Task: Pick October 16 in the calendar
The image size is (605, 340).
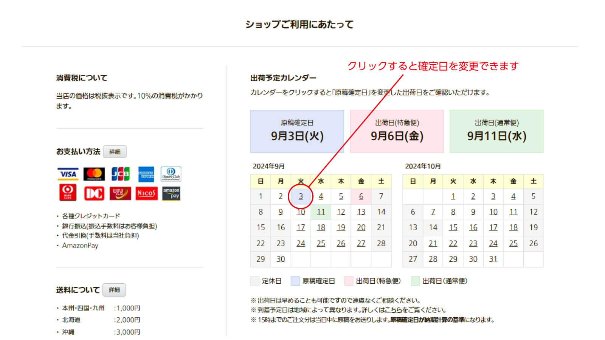Action: pyautogui.click(x=473, y=227)
